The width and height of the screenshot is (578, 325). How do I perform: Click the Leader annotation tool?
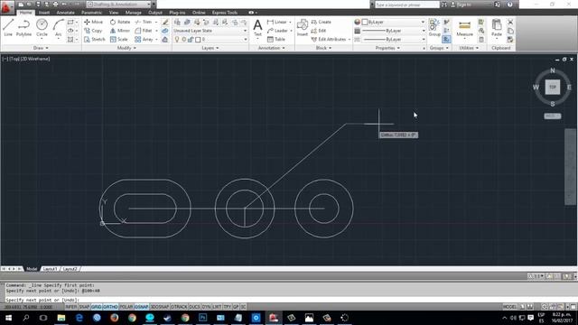pyautogui.click(x=277, y=31)
